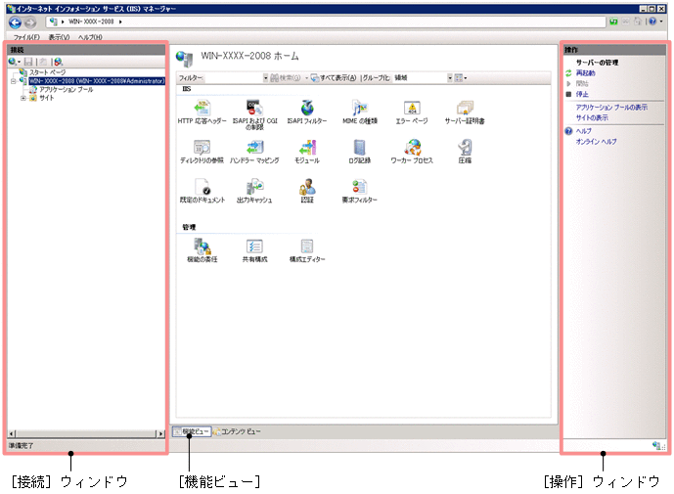Click the greyed Forward navigation arrow
Screen dimensions: 674x494
point(29,22)
